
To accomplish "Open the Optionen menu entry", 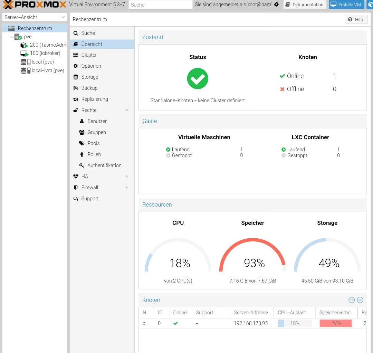I will pyautogui.click(x=102, y=66).
